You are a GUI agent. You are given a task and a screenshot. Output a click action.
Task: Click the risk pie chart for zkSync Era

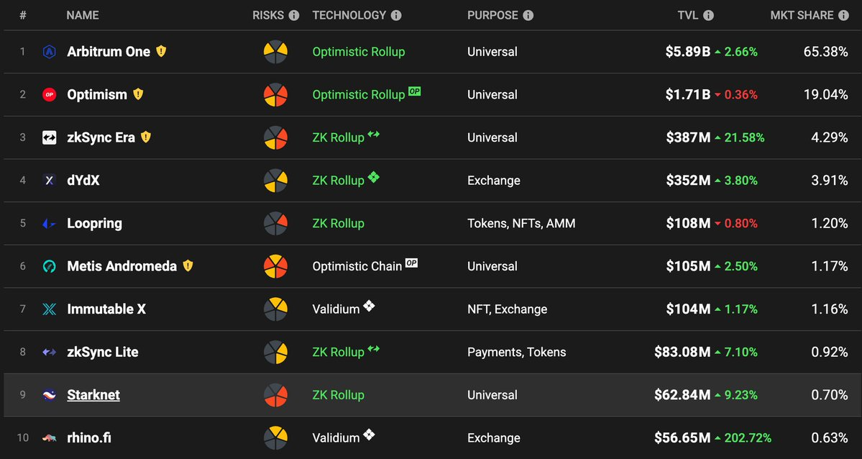point(275,137)
